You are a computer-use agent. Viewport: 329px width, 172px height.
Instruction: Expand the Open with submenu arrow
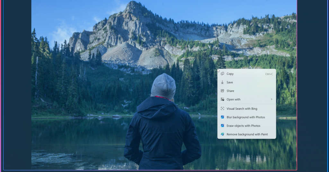click(x=271, y=99)
